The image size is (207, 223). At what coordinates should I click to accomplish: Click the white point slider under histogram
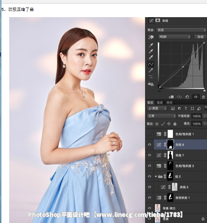point(204,91)
